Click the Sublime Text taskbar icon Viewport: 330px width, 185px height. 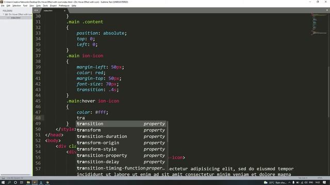[x=35, y=182]
